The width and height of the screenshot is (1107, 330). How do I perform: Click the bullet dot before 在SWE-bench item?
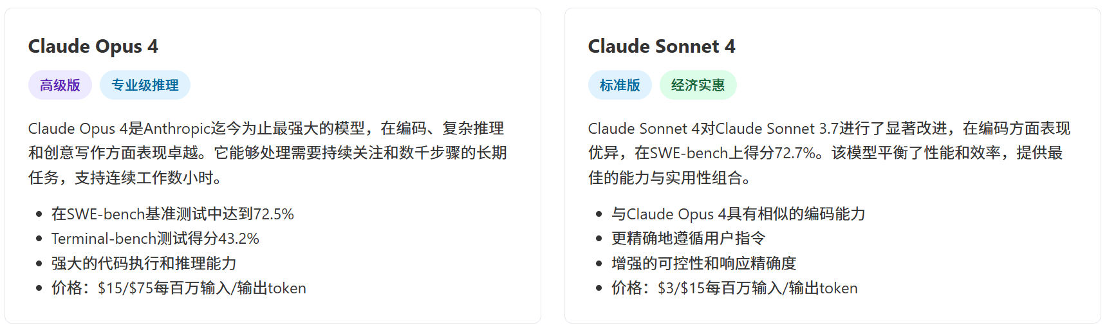[x=39, y=214]
